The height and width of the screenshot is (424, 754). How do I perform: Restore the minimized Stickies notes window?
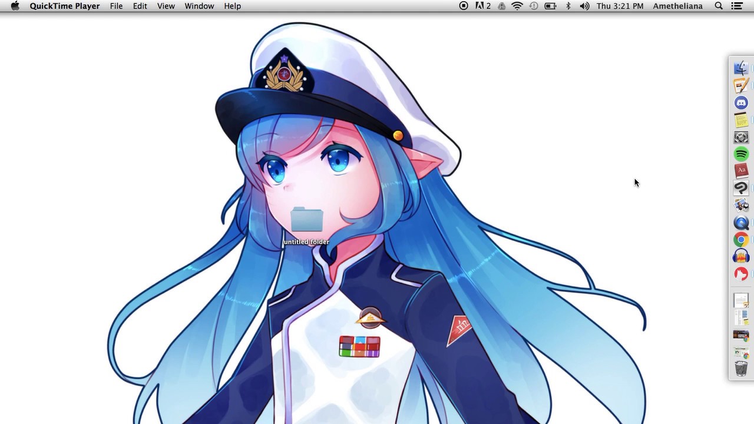pyautogui.click(x=741, y=317)
